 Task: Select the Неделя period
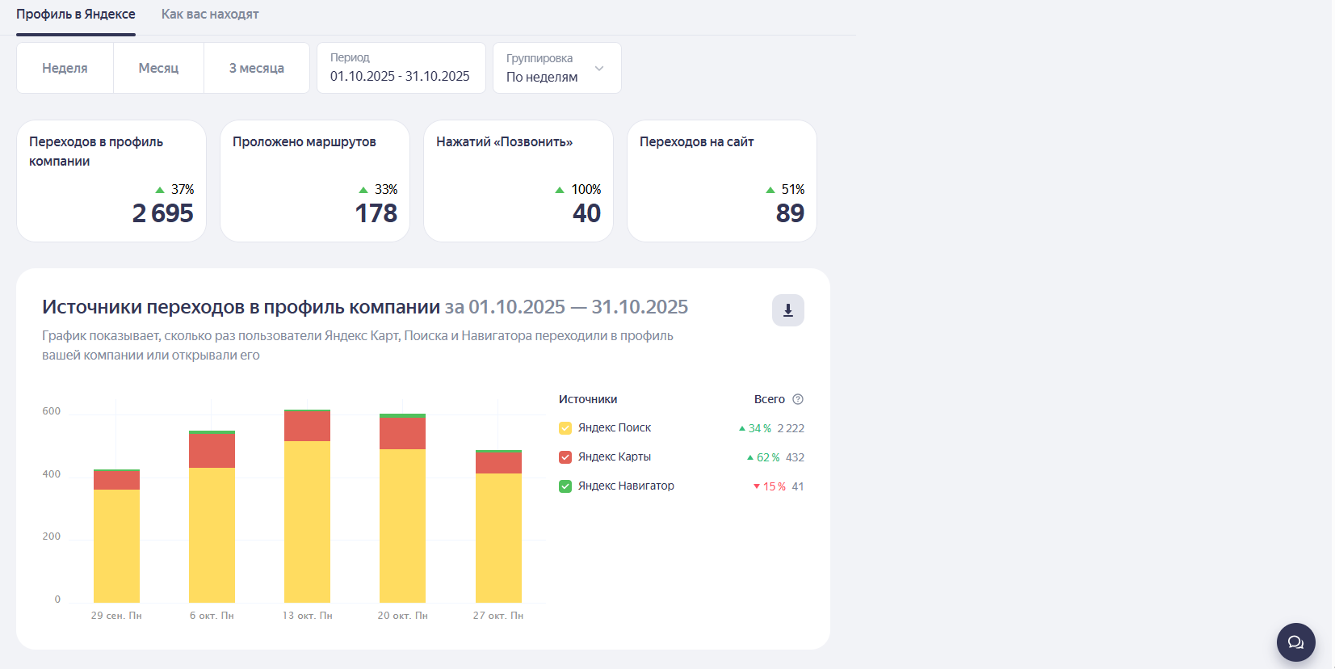point(65,68)
